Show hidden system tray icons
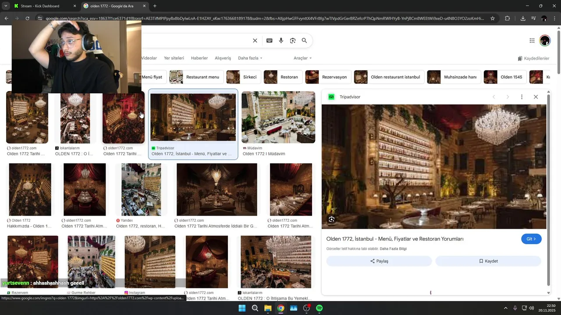561x315 pixels. coord(505,308)
